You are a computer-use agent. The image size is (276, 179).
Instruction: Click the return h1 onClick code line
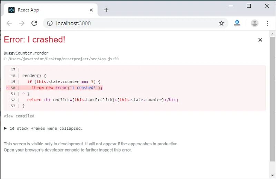pyautogui.click(x=102, y=100)
